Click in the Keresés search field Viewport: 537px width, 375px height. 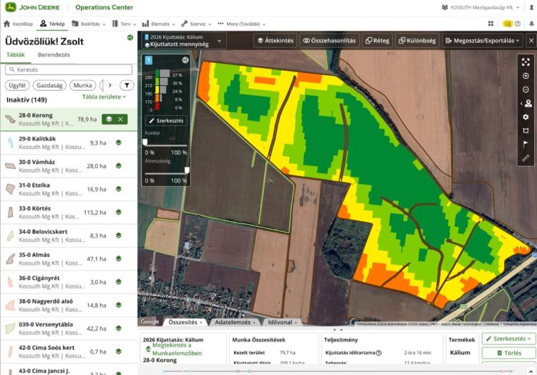(x=69, y=70)
